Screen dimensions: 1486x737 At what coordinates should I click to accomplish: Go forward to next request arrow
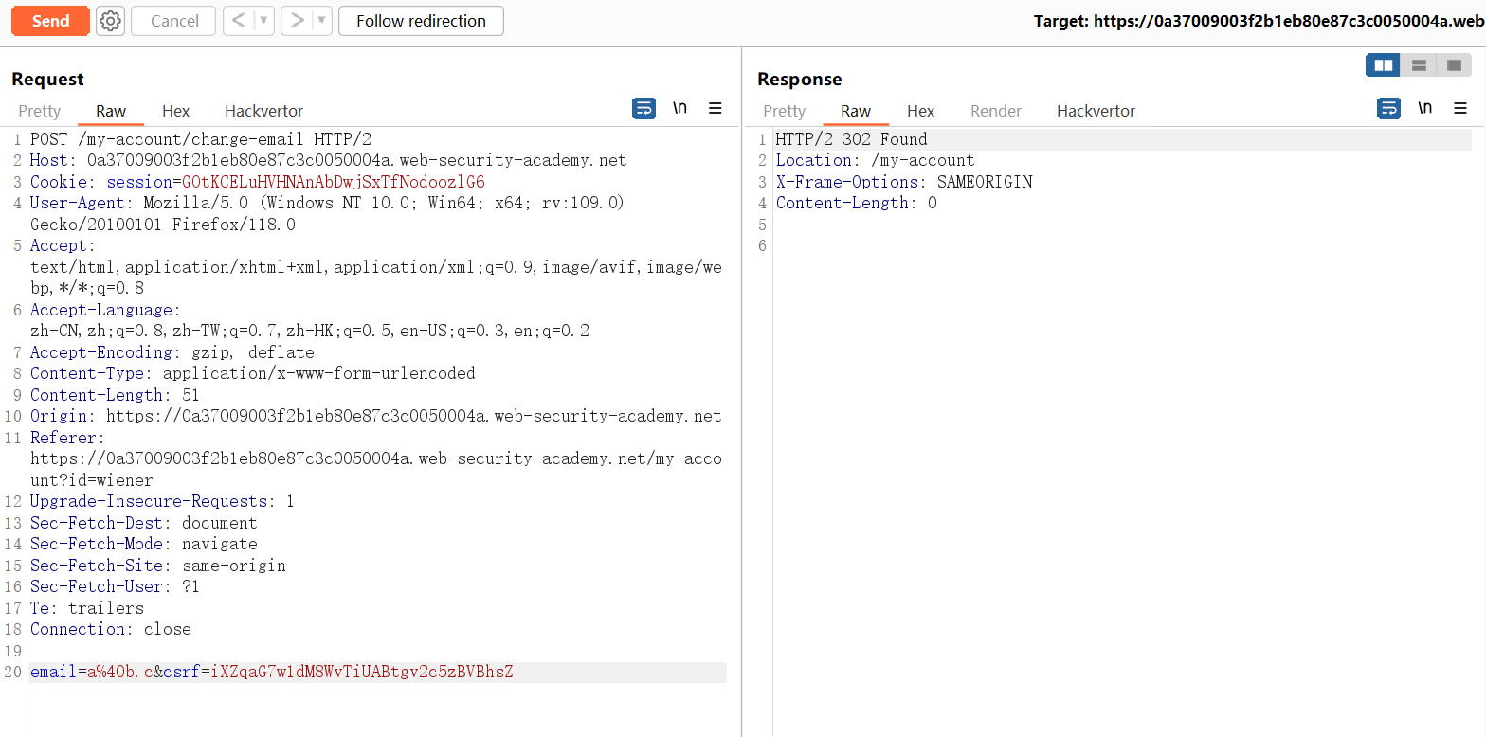[x=298, y=21]
